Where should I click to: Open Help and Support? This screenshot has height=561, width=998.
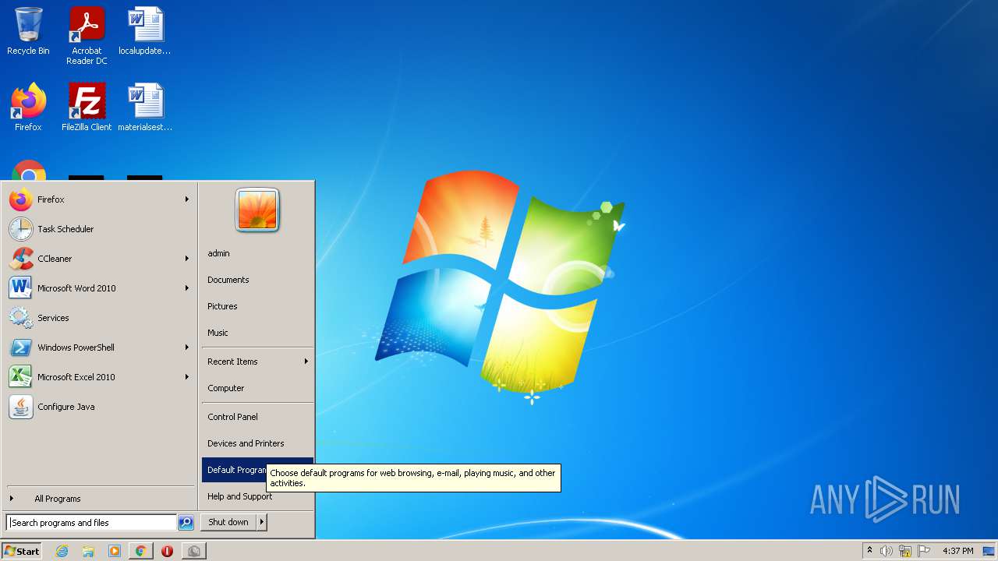pyautogui.click(x=257, y=496)
